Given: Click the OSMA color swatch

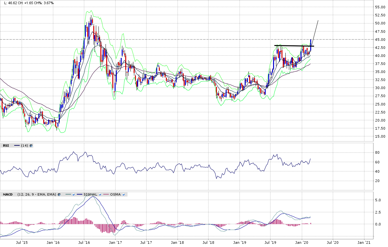Looking at the screenshot, I should [x=106, y=194].
